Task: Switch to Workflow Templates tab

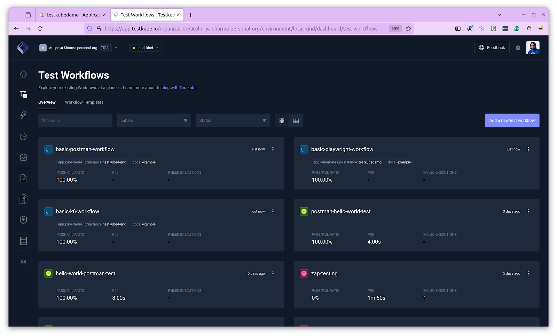Action: pyautogui.click(x=84, y=102)
